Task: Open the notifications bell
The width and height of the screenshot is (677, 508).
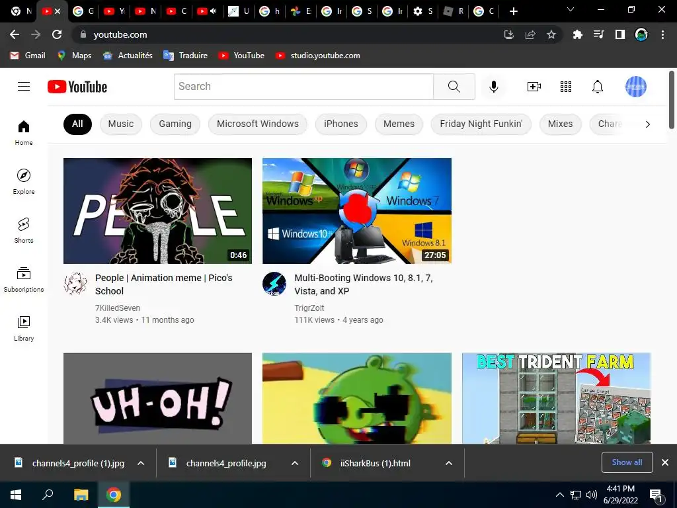Action: (x=597, y=87)
